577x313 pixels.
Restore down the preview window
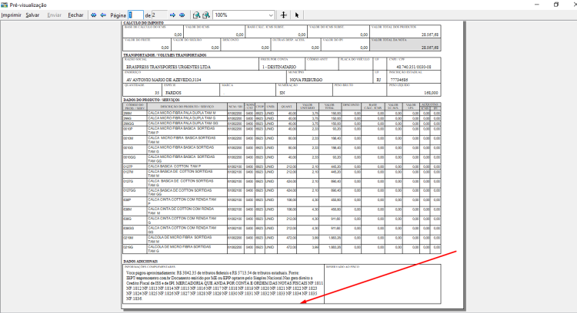[556, 5]
